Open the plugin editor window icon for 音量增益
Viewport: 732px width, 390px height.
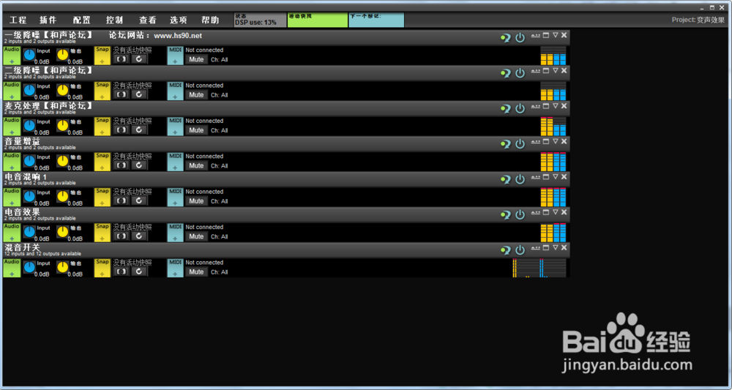click(x=546, y=141)
